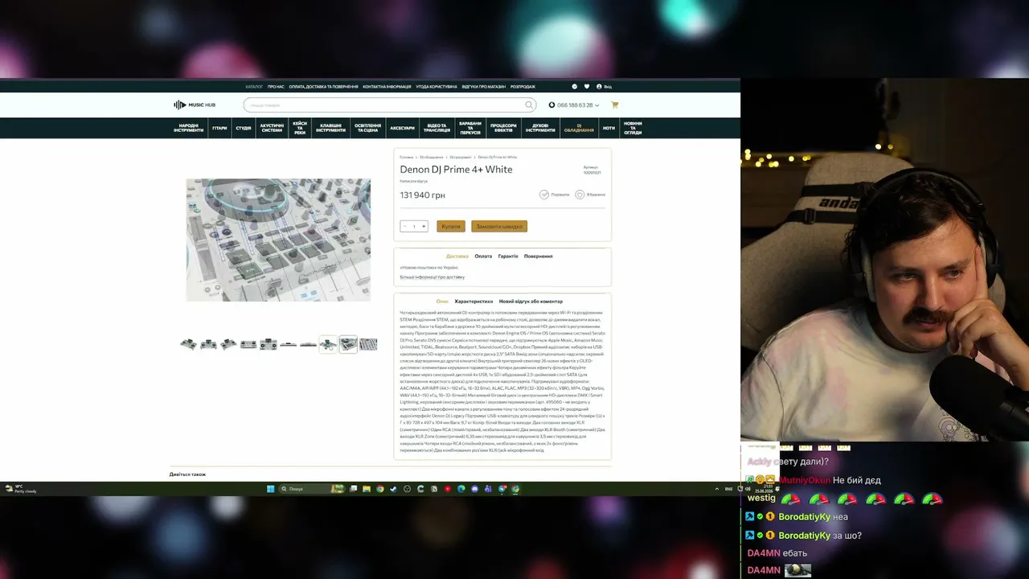Open the Windows Start menu
1029x579 pixels.
(270, 489)
